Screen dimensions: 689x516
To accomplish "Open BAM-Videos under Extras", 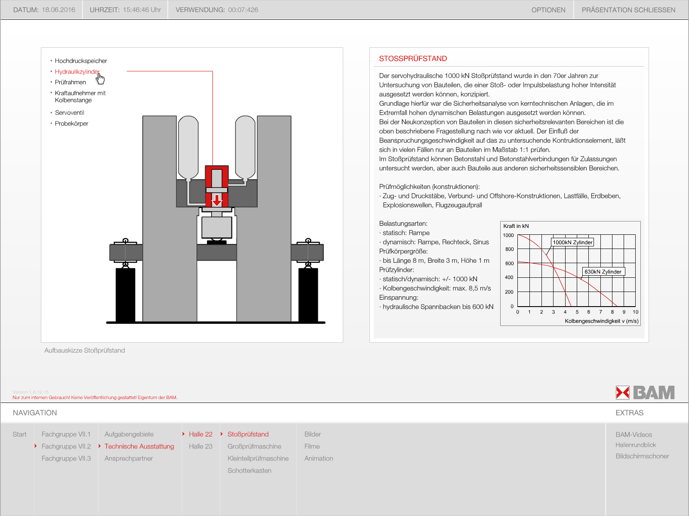I will 634,435.
